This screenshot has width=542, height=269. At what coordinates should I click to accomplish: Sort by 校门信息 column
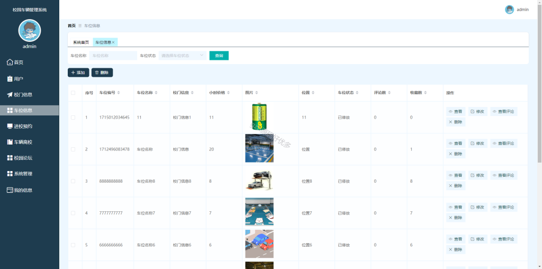coord(192,93)
